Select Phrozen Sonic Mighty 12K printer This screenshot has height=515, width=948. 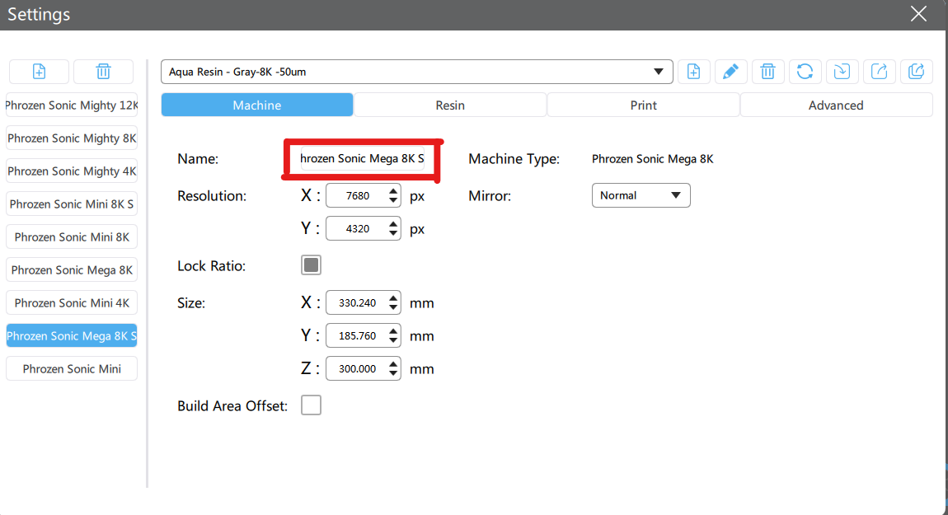coord(72,105)
